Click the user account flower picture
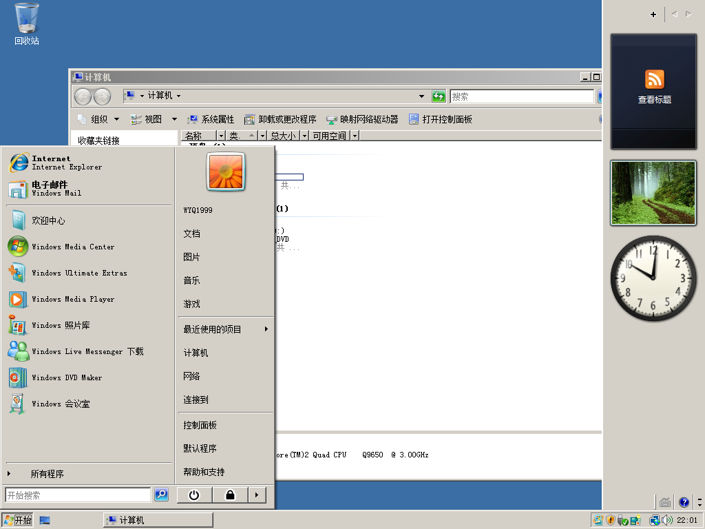 tap(226, 172)
